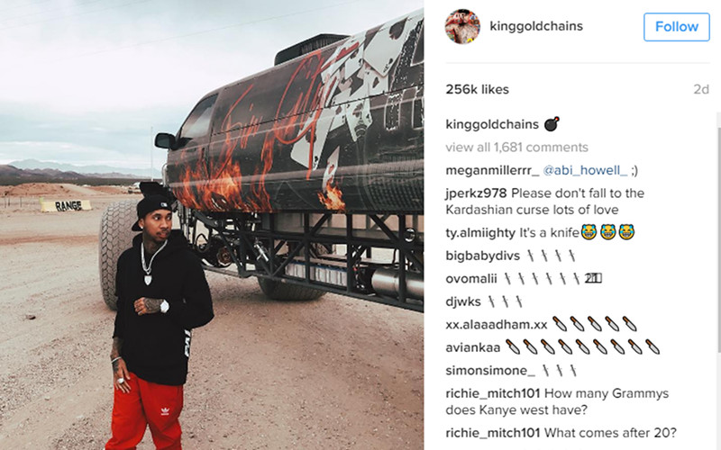
Task: Open the @abi_howell_ mention link
Action: [x=585, y=170]
